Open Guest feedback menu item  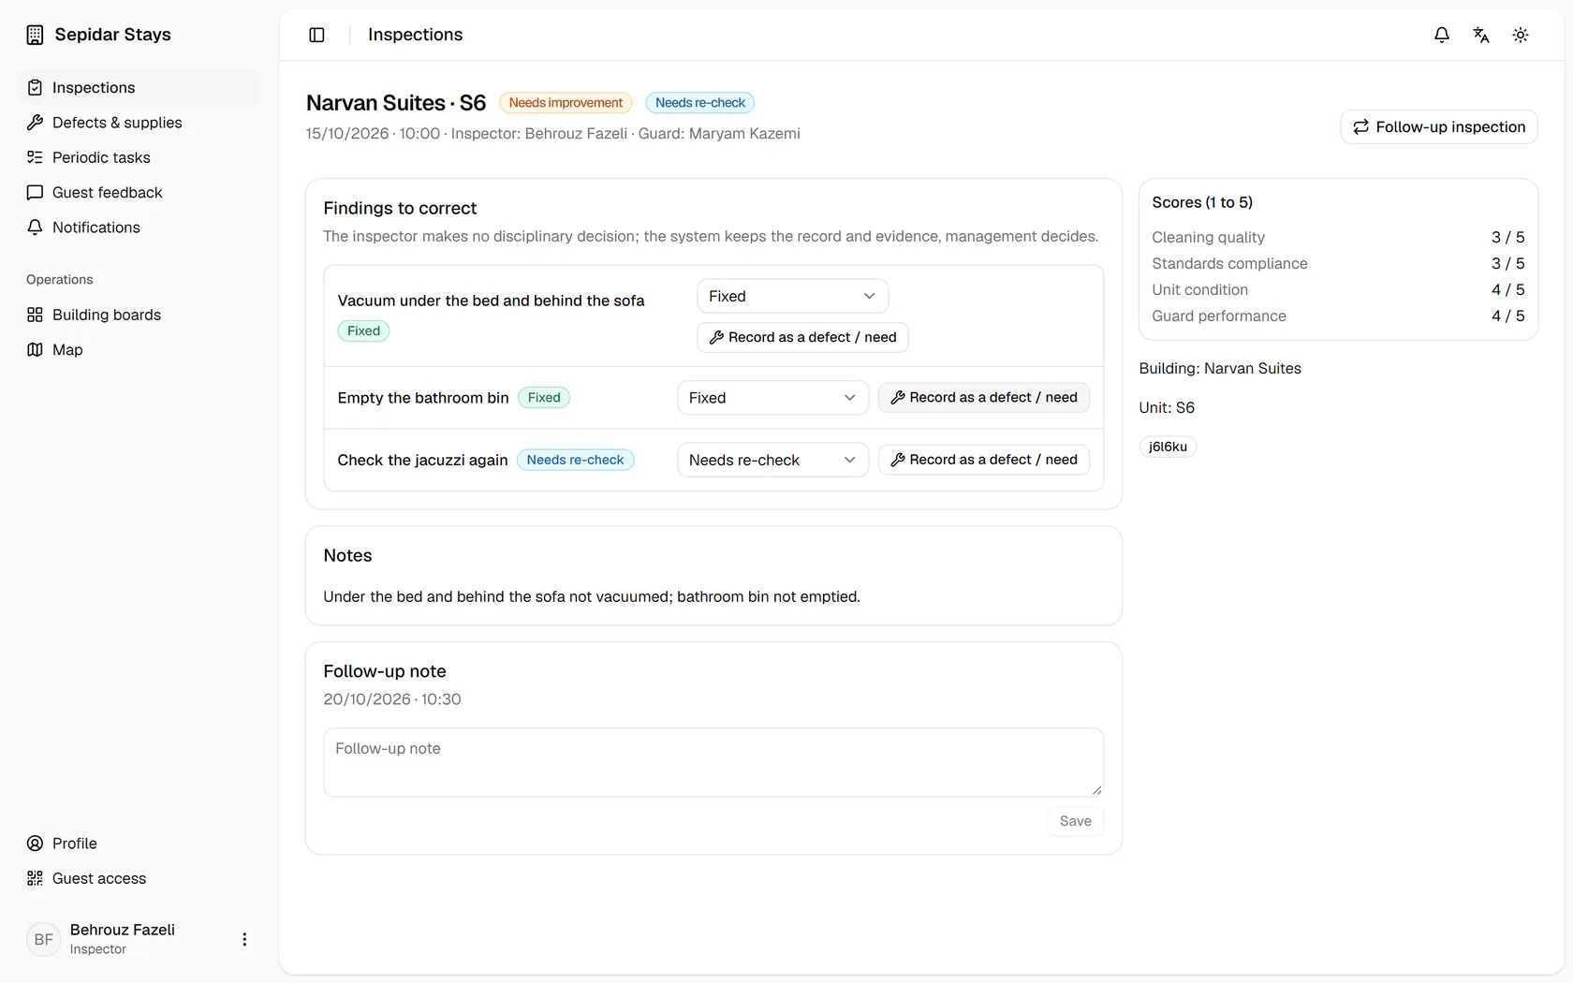click(139, 192)
